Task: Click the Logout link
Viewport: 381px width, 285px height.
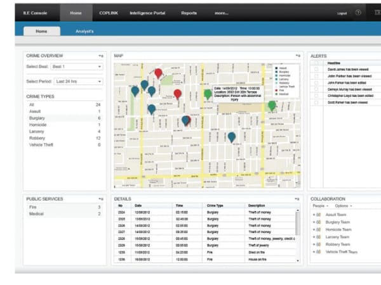Action: (x=342, y=13)
